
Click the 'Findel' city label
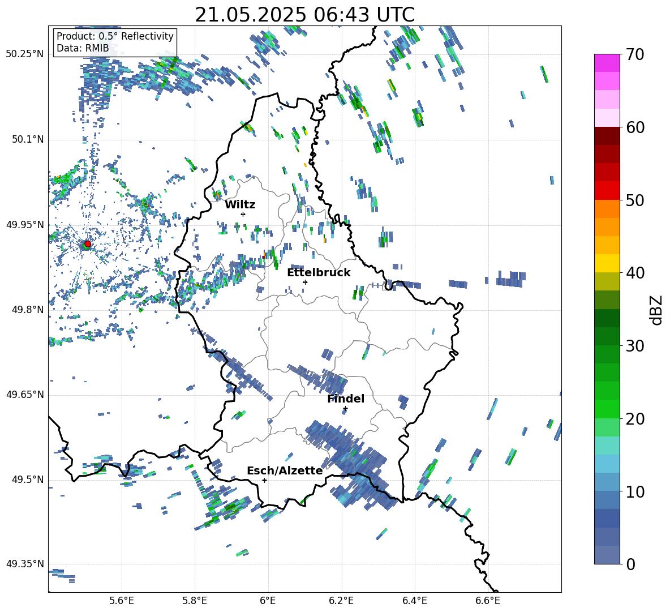click(346, 399)
